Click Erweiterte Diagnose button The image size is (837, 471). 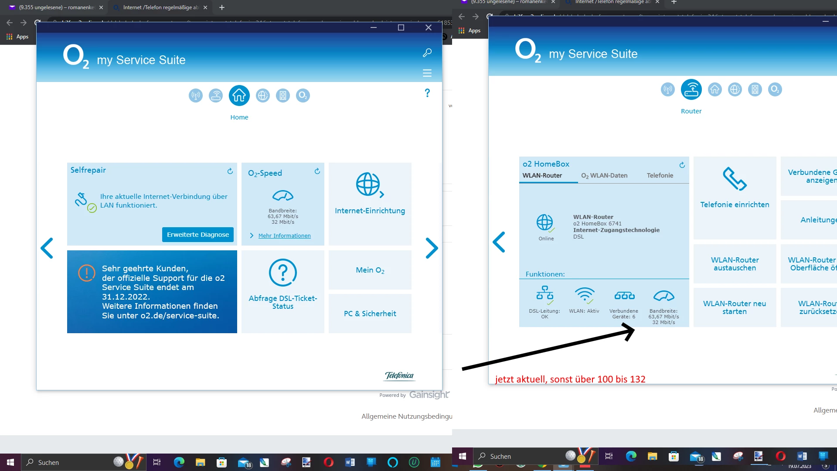pyautogui.click(x=198, y=235)
